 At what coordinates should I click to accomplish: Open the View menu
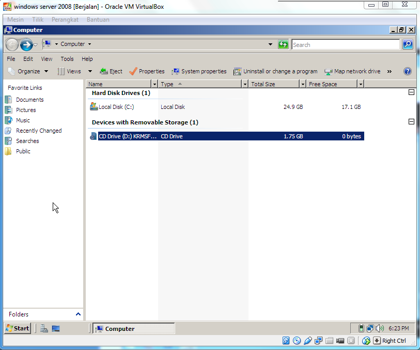pyautogui.click(x=46, y=59)
